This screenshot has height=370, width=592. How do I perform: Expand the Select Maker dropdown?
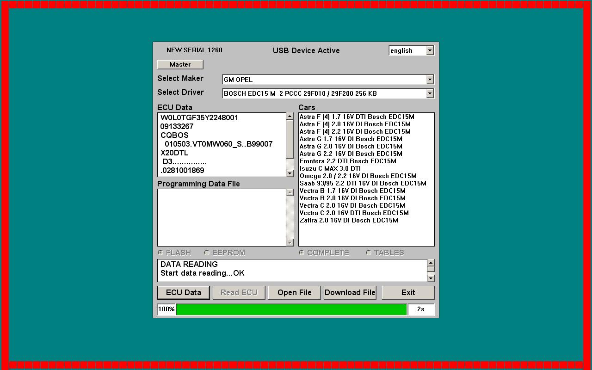430,80
